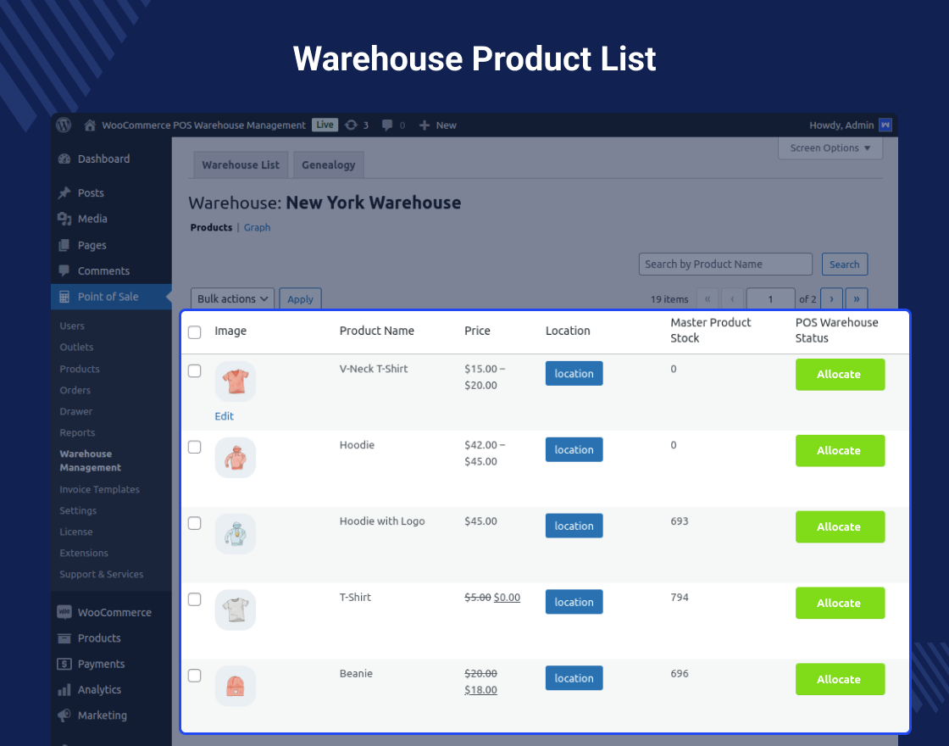The height and width of the screenshot is (746, 949).
Task: Expand the Screen Options panel
Action: pos(830,148)
